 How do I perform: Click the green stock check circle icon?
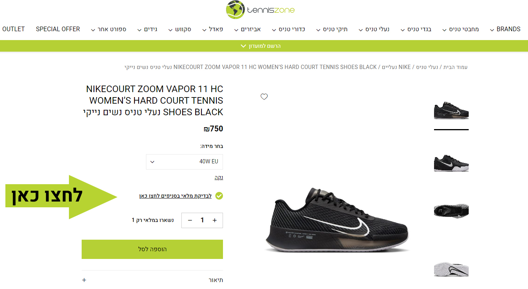(219, 196)
